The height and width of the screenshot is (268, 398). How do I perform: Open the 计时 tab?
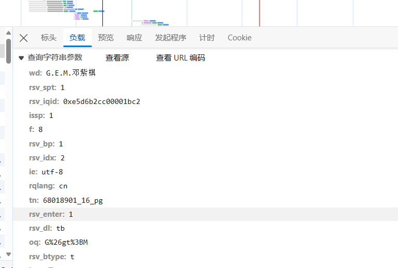point(207,38)
